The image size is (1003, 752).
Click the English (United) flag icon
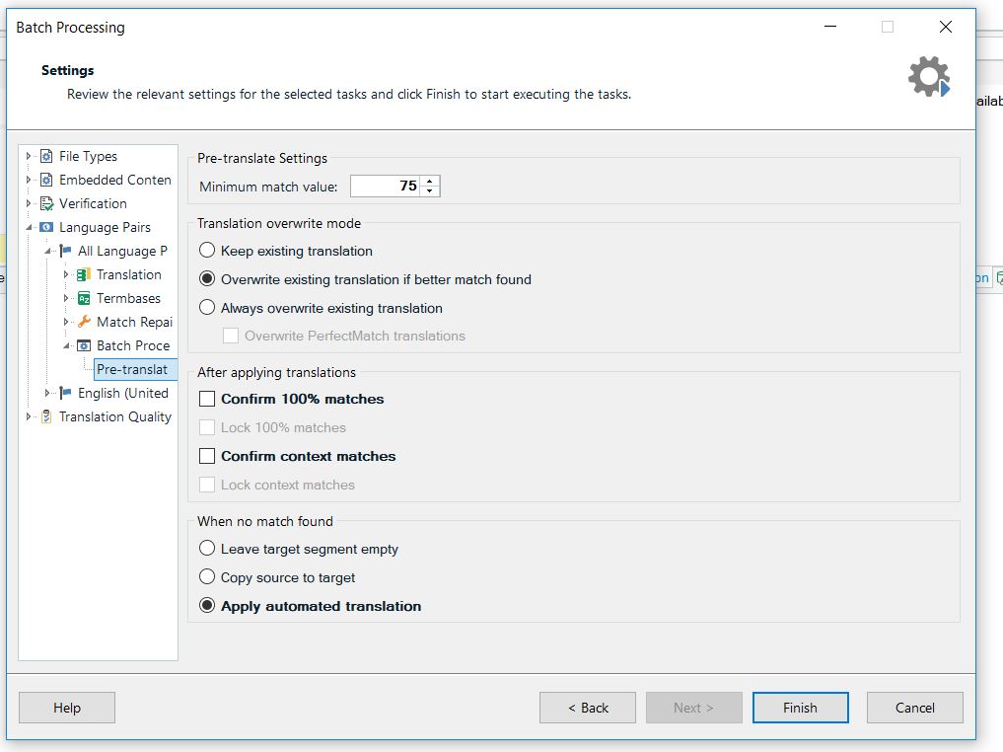(63, 393)
